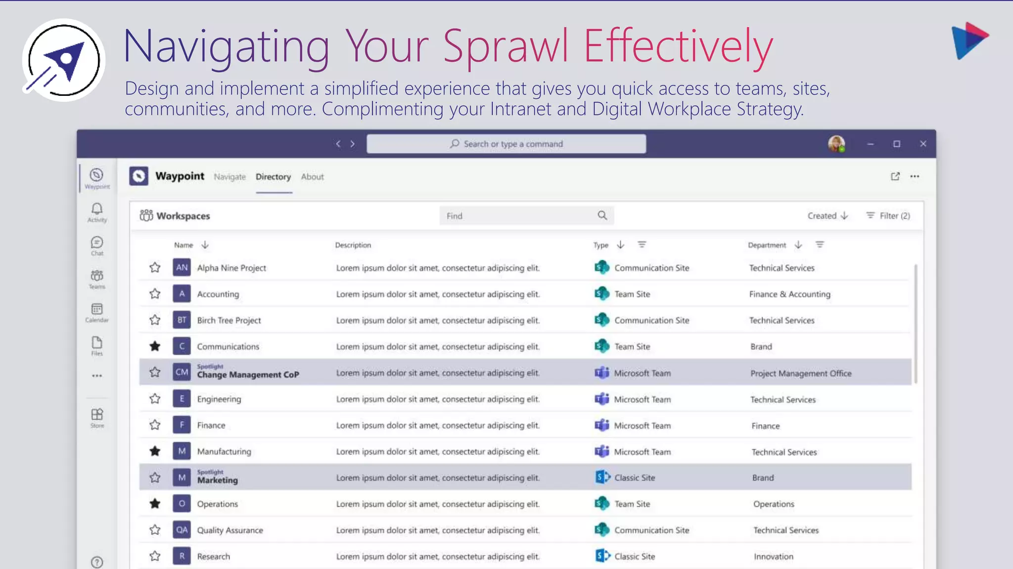Click the Search or type a command box
Image resolution: width=1013 pixels, height=569 pixels.
coord(506,144)
